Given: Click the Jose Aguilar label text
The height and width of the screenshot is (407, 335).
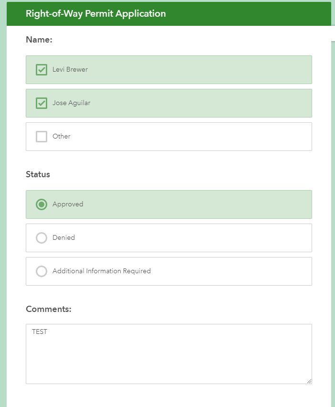Looking at the screenshot, I should (x=71, y=103).
